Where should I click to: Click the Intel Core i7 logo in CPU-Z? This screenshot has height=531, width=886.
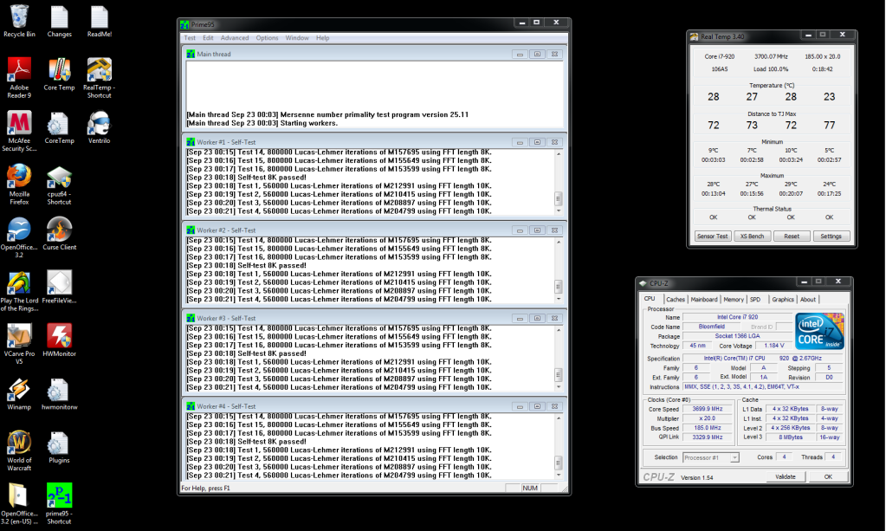tap(819, 331)
